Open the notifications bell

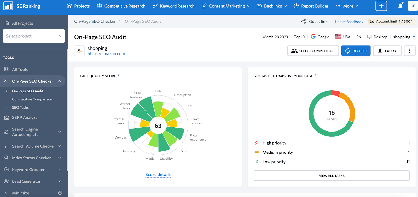coord(400,6)
